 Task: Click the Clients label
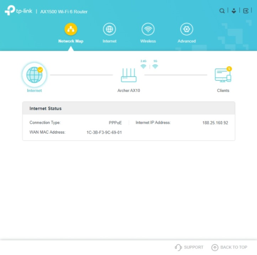pyautogui.click(x=223, y=91)
